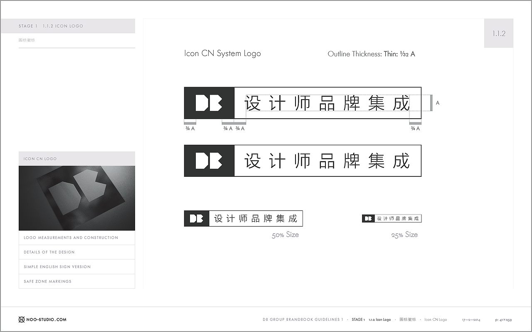Select STAGE 1 in the footer breadcrumb

pos(358,320)
